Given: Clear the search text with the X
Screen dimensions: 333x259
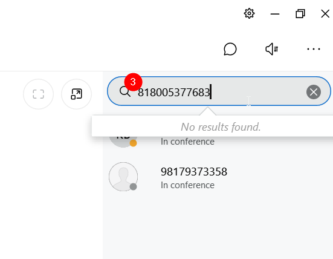Looking at the screenshot, I should tap(314, 92).
